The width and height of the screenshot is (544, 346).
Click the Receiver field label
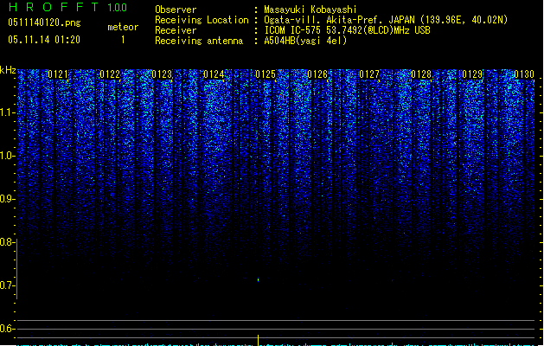[176, 30]
